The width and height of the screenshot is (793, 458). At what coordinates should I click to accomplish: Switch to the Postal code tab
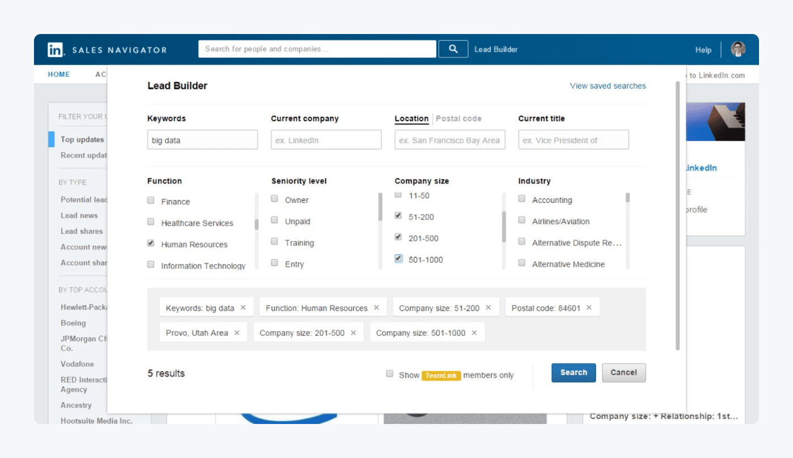(x=458, y=118)
